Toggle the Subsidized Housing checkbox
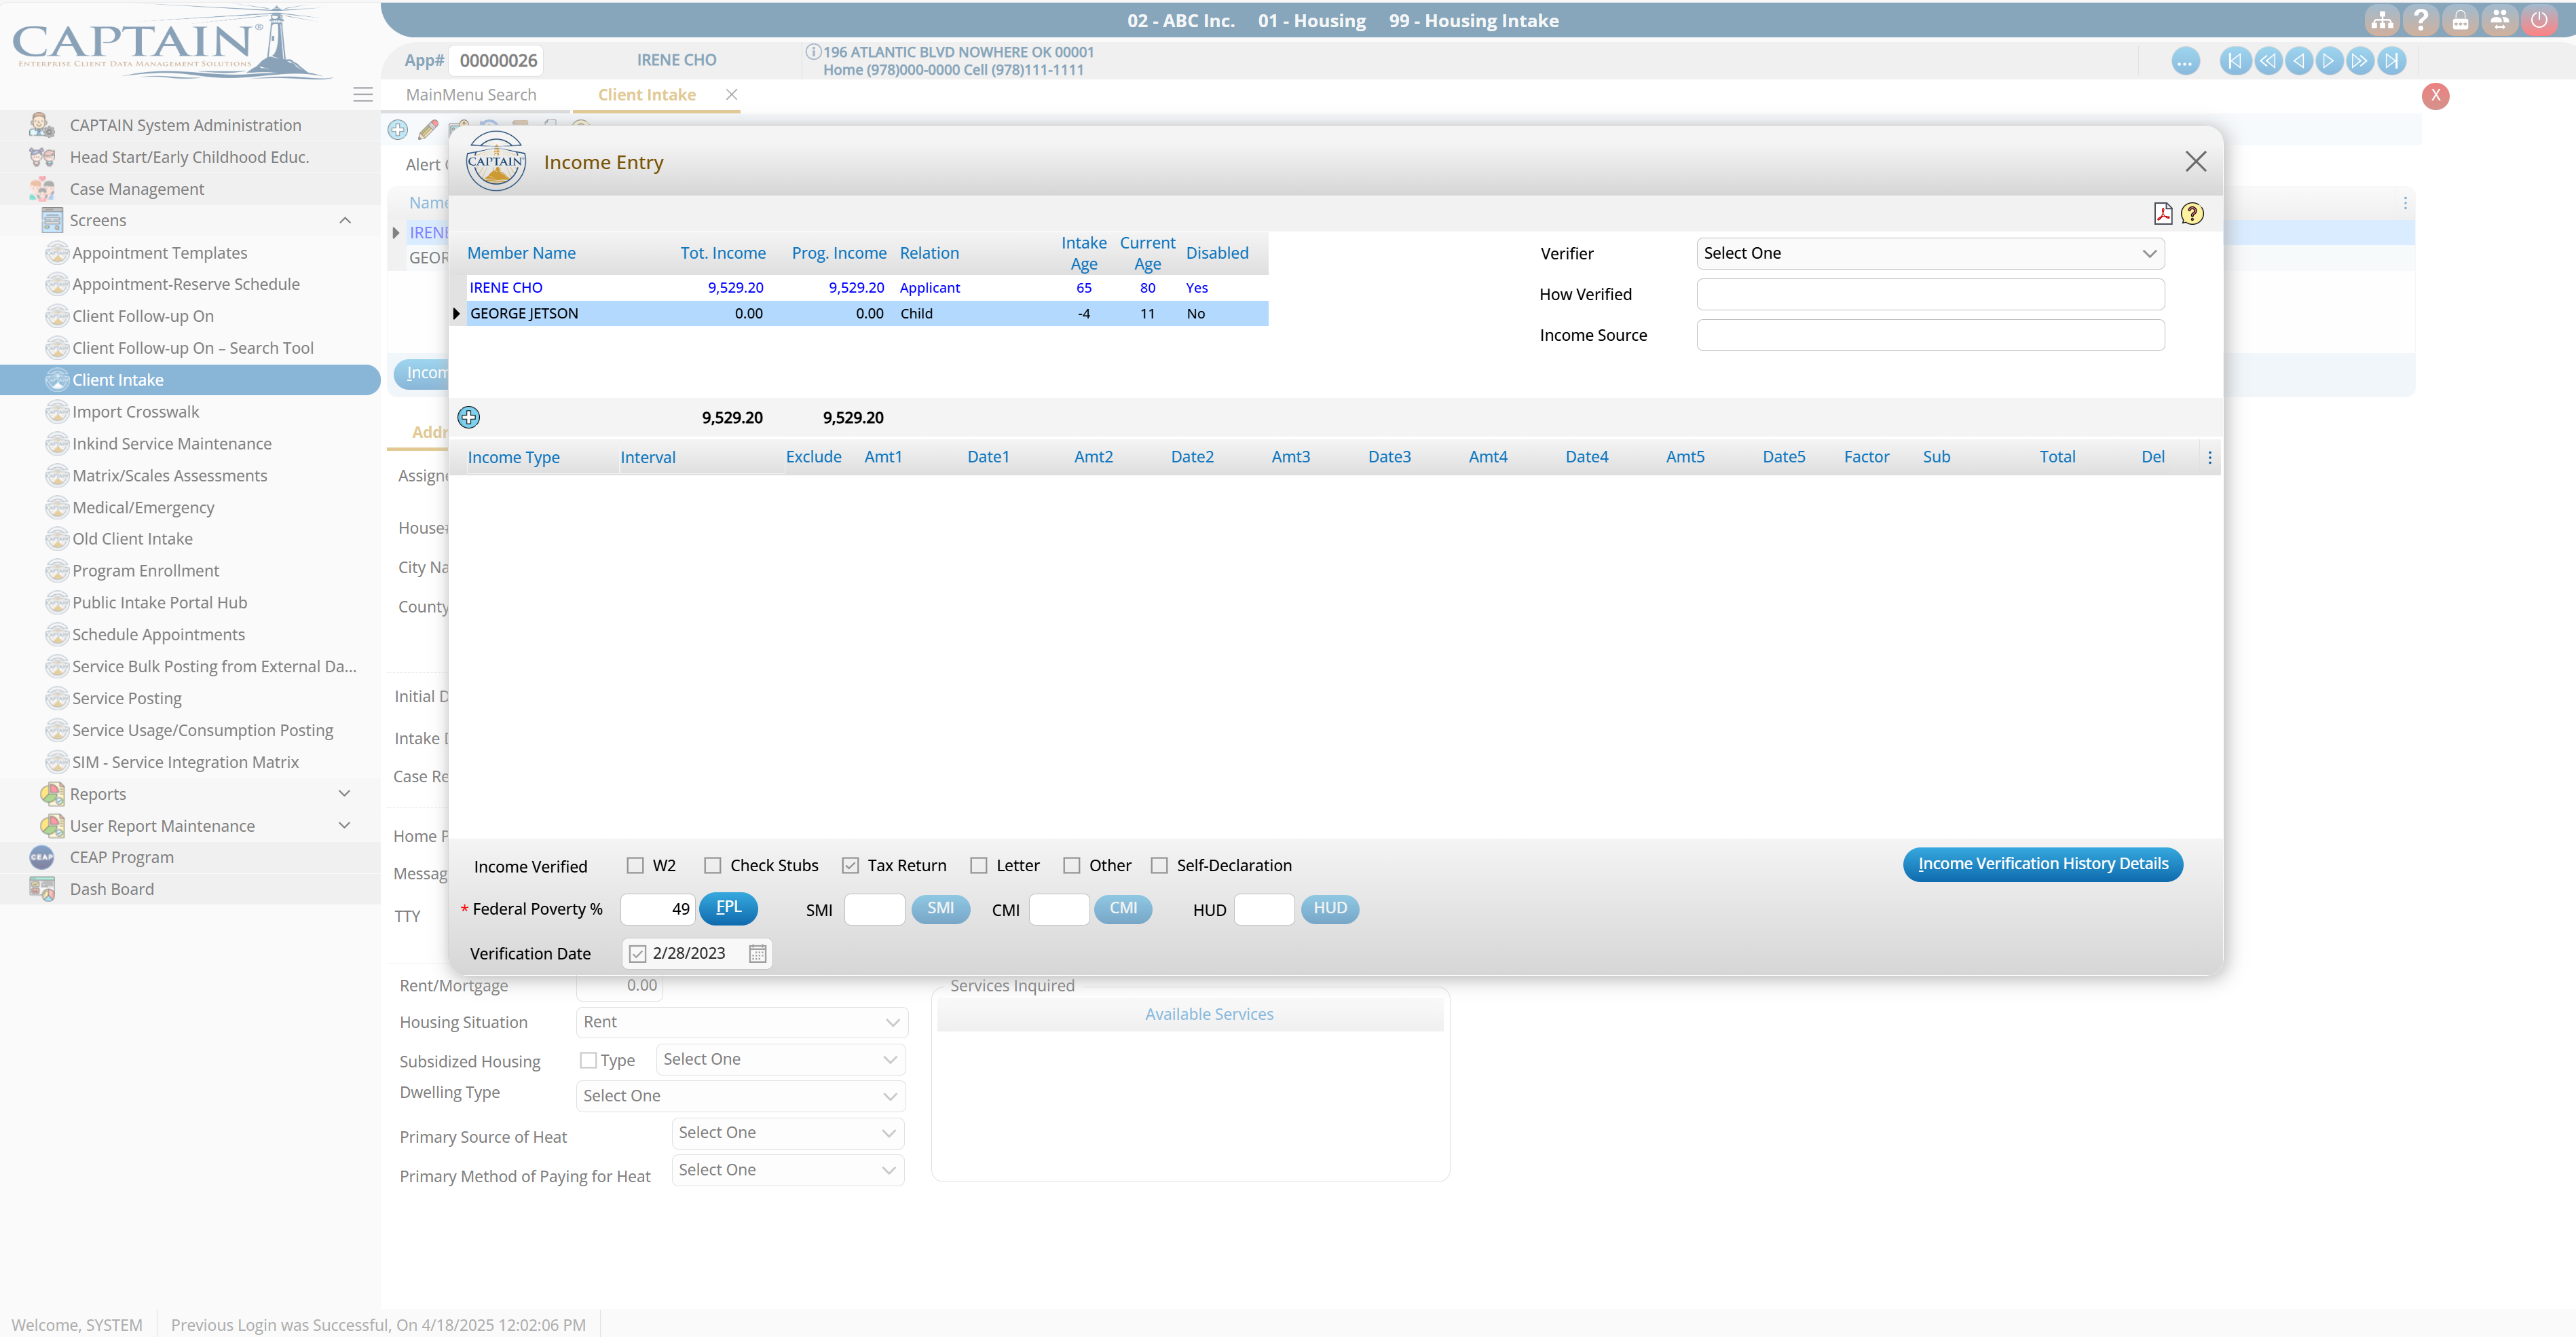Image resolution: width=2576 pixels, height=1337 pixels. (x=588, y=1060)
